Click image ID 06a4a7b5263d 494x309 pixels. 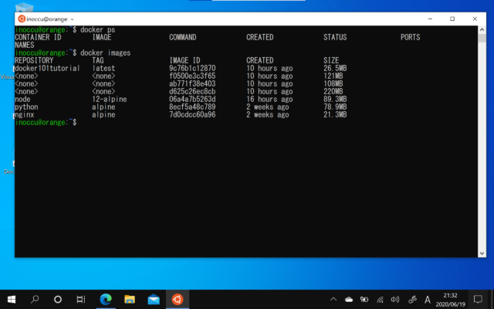pyautogui.click(x=192, y=99)
